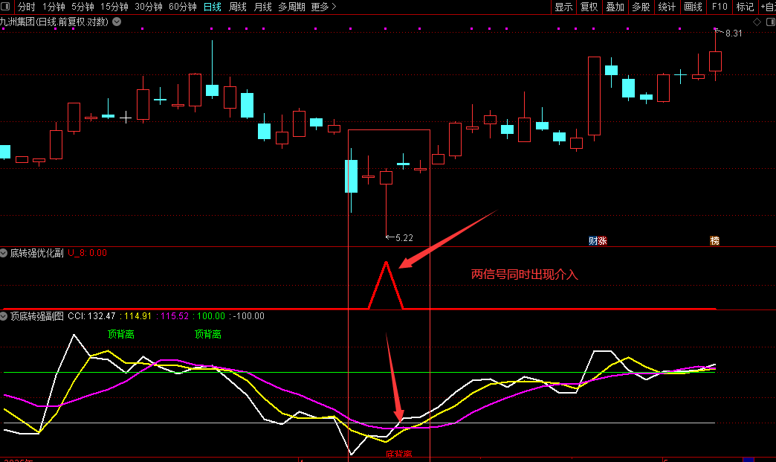Screen dimensions: 776x462
Task: Switch to the 分时 intraday tab
Action: pos(26,7)
